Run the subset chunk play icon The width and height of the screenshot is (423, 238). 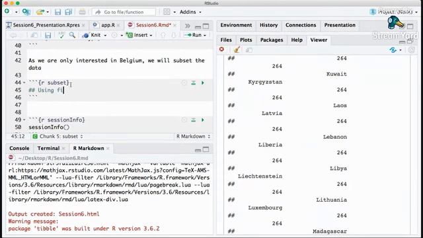[x=203, y=83]
